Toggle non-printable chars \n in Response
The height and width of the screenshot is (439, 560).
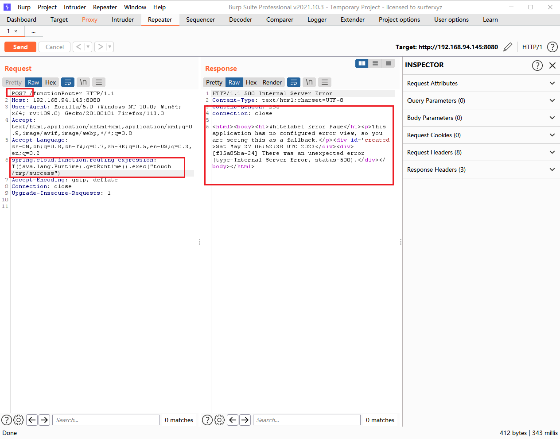click(309, 82)
